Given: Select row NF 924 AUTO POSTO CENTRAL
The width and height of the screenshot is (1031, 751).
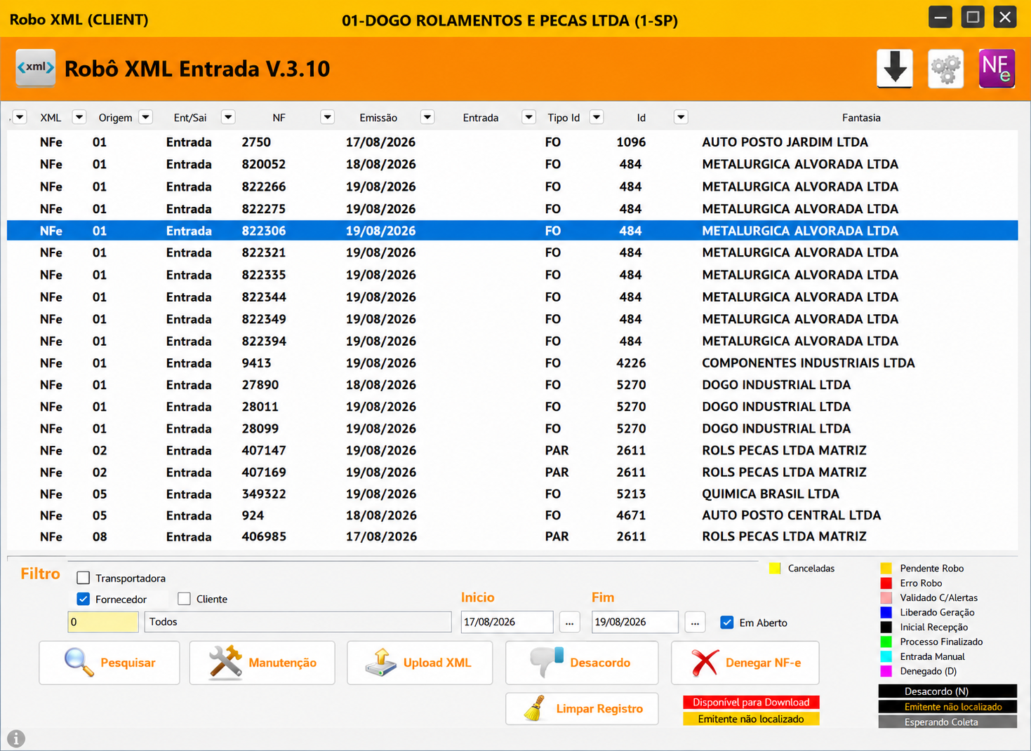Looking at the screenshot, I should (x=512, y=515).
